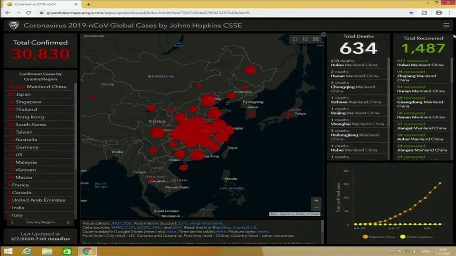Launch Internet Explorer from the taskbar

(x=27, y=251)
